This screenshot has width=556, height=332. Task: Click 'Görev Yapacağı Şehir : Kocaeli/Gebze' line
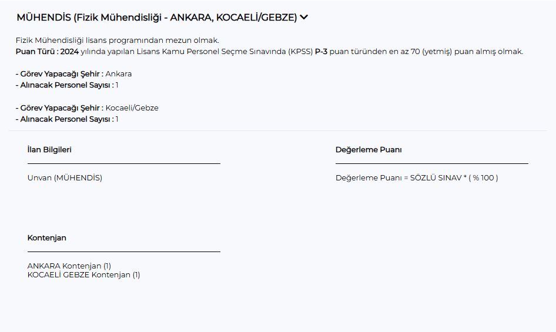coord(87,108)
